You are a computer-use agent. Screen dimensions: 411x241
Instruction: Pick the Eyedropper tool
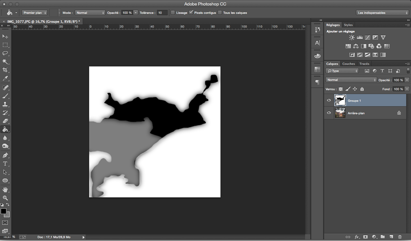5,79
